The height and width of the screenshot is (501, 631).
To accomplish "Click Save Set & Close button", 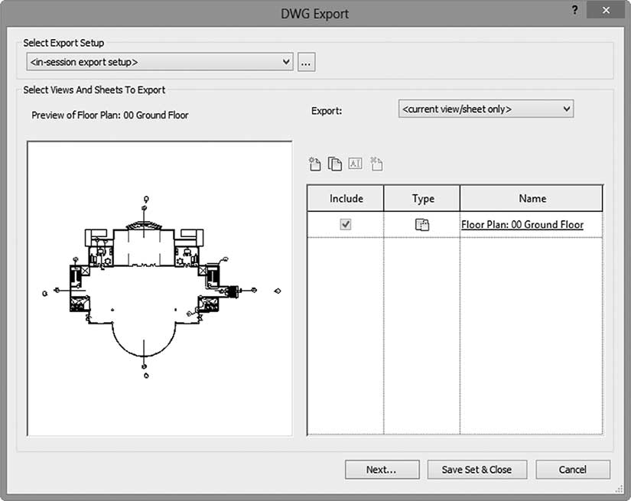I will click(x=477, y=470).
